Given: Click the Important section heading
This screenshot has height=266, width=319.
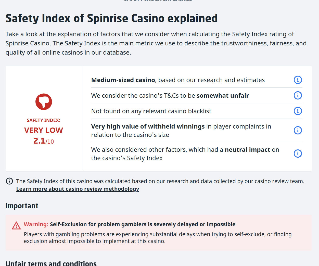Looking at the screenshot, I should pos(22,206).
